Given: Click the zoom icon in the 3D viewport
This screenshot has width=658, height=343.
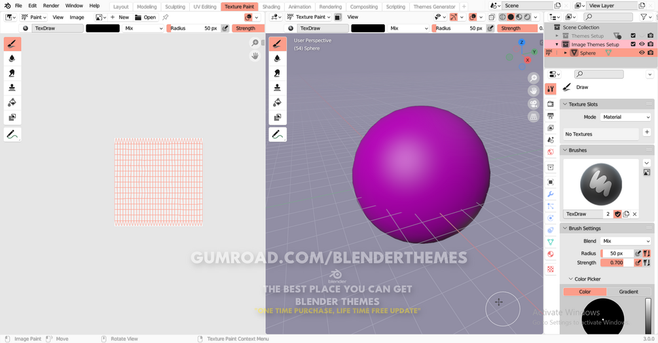Looking at the screenshot, I should pos(534,78).
